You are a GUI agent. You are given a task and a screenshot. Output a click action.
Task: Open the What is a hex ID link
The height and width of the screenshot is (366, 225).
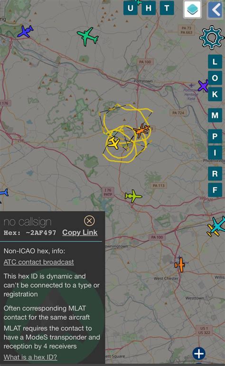[x=30, y=357]
